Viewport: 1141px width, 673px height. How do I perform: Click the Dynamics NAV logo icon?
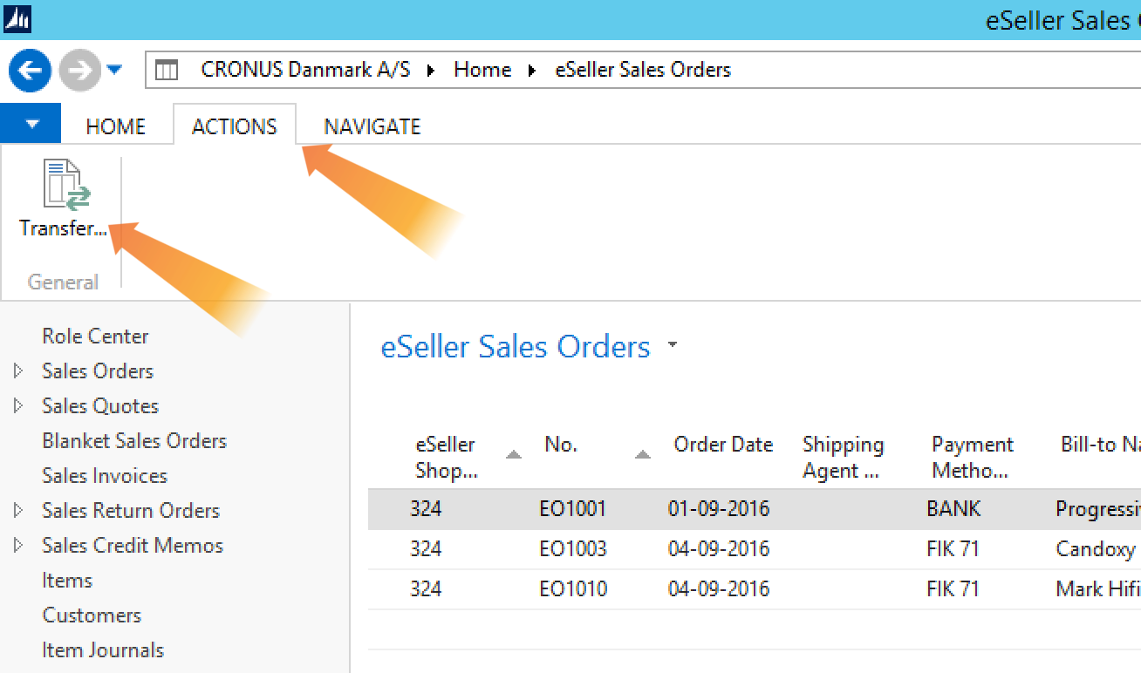click(17, 18)
